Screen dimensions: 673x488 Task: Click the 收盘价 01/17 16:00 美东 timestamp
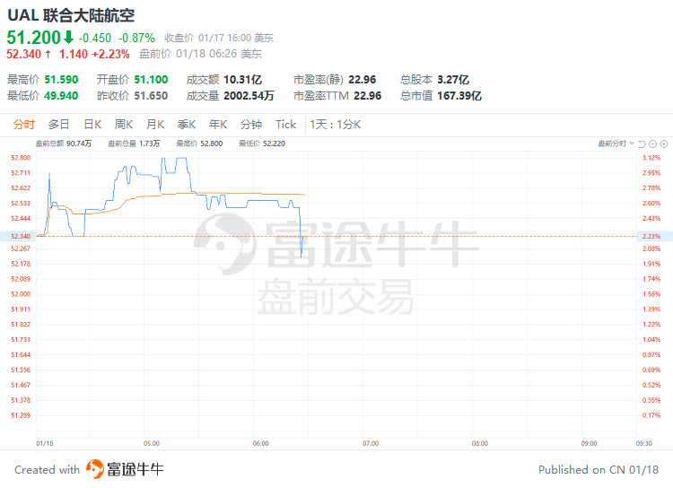tap(219, 38)
